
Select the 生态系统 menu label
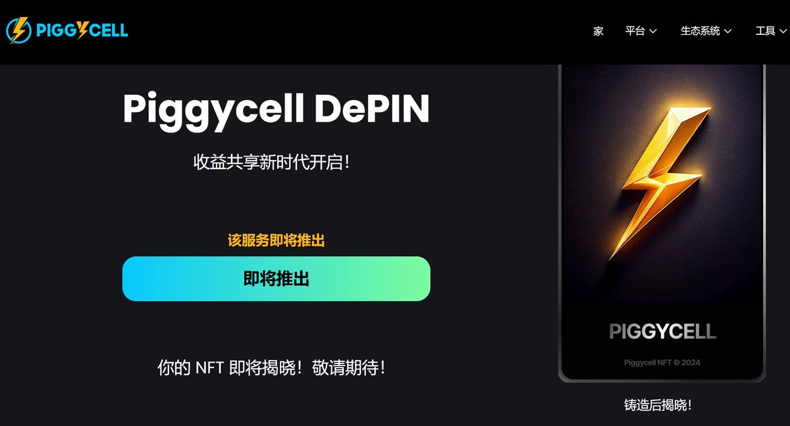click(x=700, y=31)
